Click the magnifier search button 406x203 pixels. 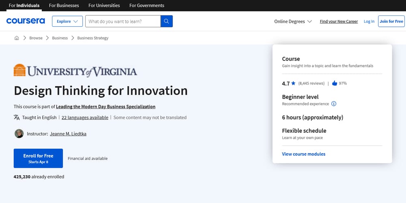[166, 21]
